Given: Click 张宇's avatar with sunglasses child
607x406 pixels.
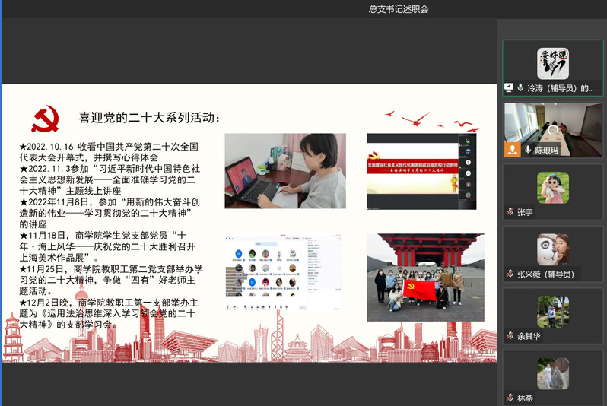Looking at the screenshot, I should 553,188.
